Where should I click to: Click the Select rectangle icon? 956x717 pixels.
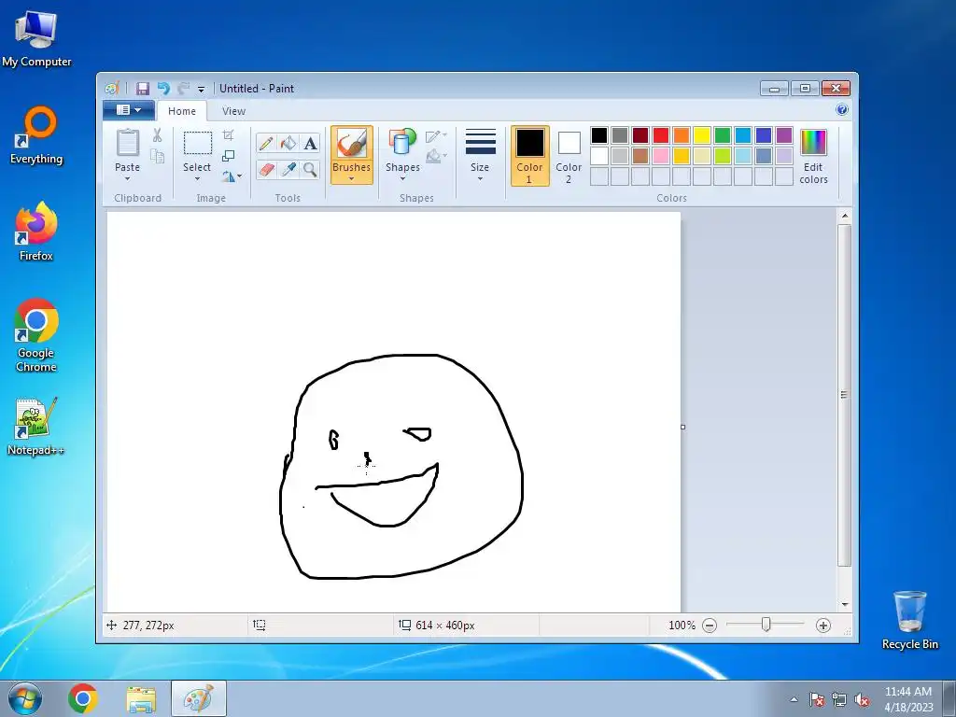point(198,143)
